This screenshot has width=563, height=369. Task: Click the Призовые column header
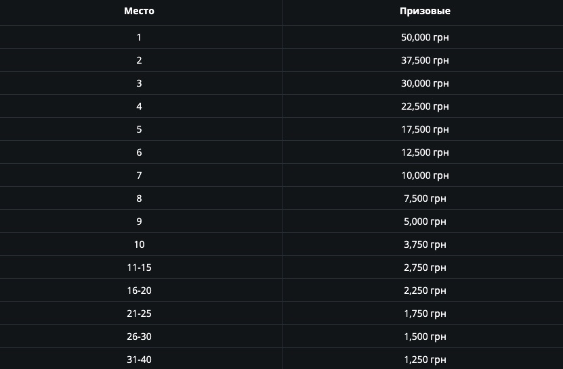coord(425,11)
